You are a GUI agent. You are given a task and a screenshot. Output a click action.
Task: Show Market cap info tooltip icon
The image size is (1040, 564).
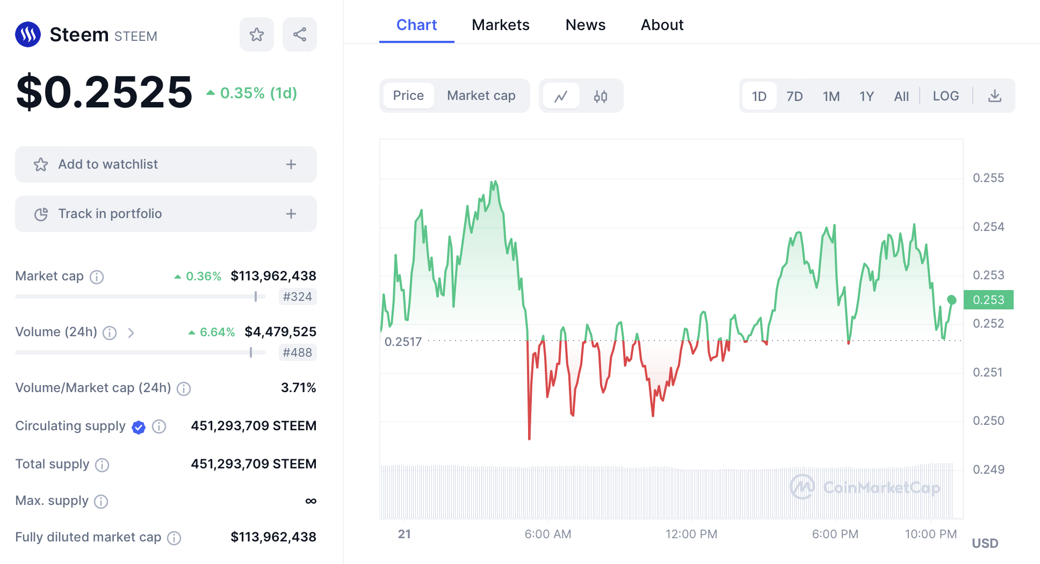[x=97, y=277]
